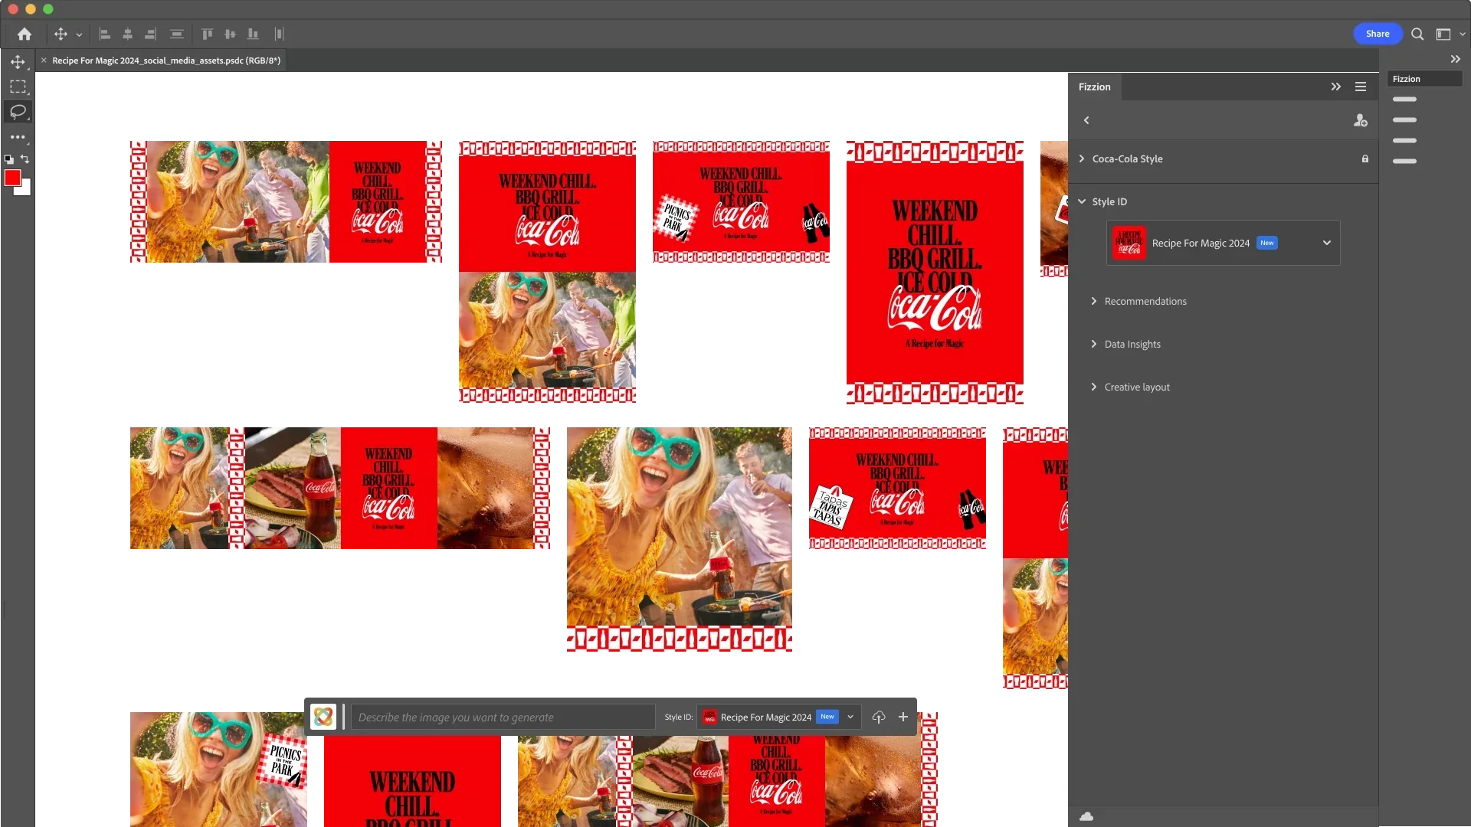Expand the Data Insights section
This screenshot has height=827, width=1471.
[1093, 344]
